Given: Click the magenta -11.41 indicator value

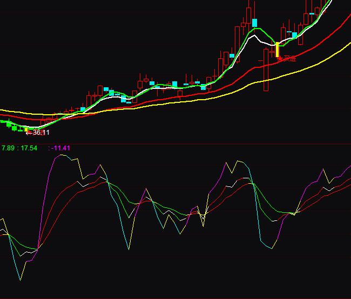Looking at the screenshot, I should (62, 148).
